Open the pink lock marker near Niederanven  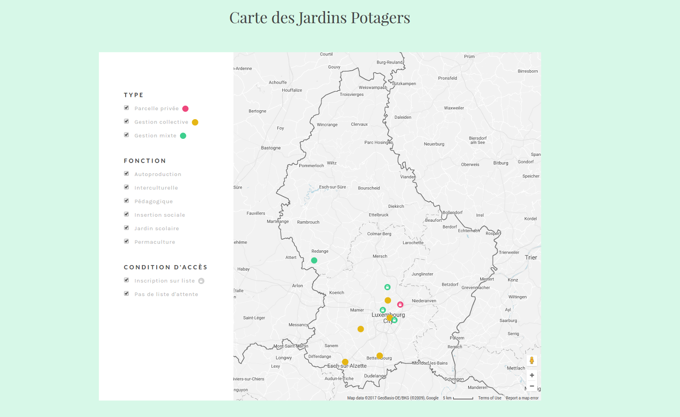[400, 305]
